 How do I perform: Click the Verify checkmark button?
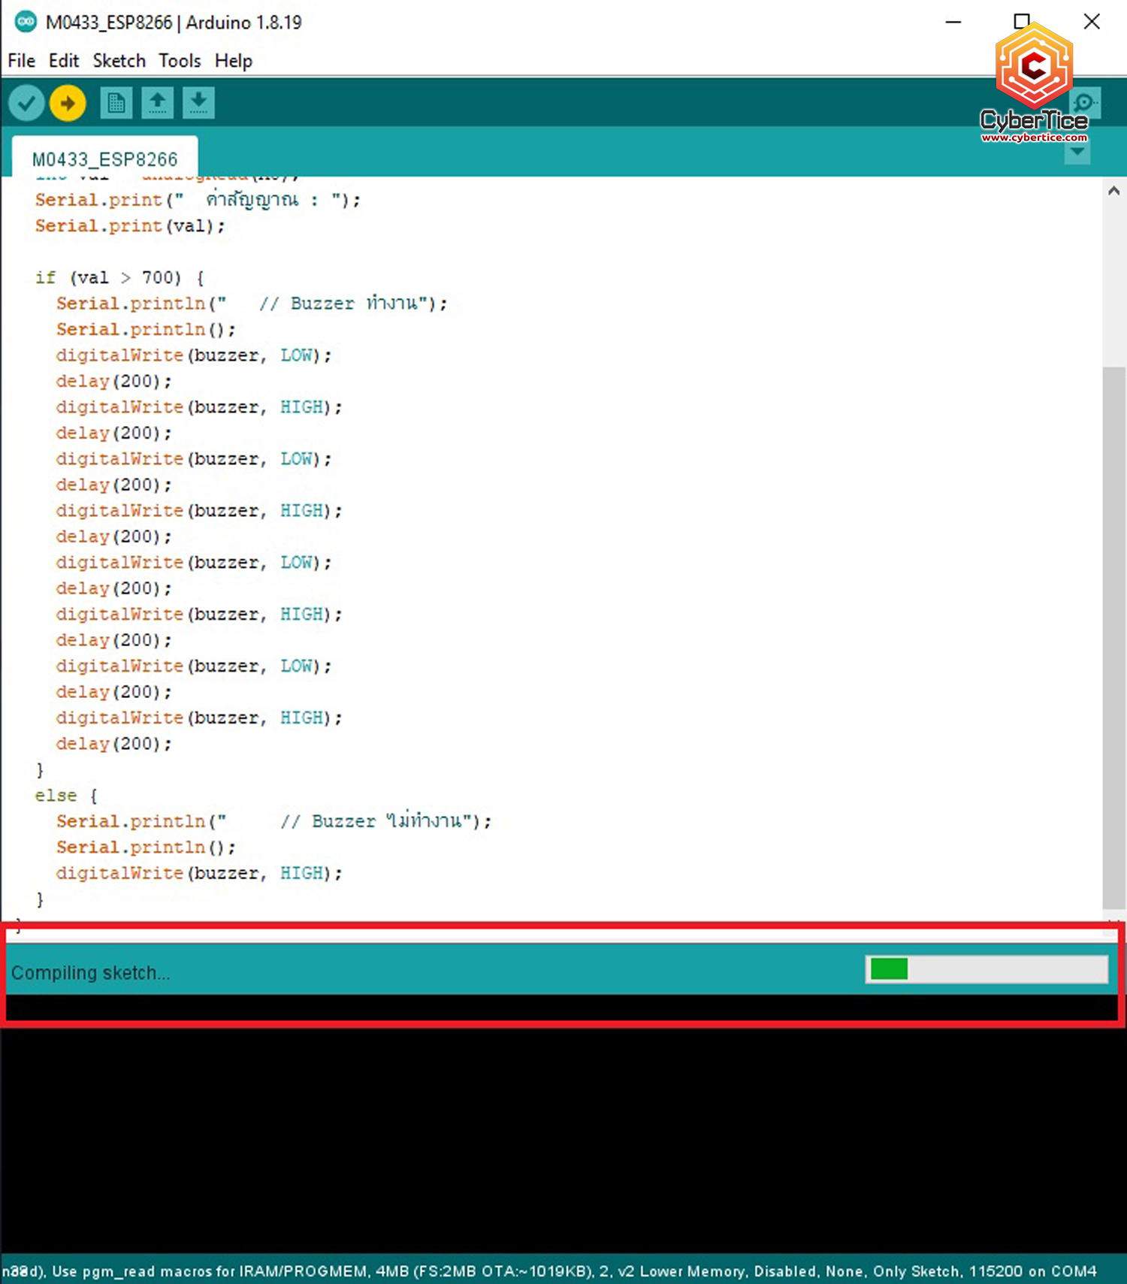26,103
